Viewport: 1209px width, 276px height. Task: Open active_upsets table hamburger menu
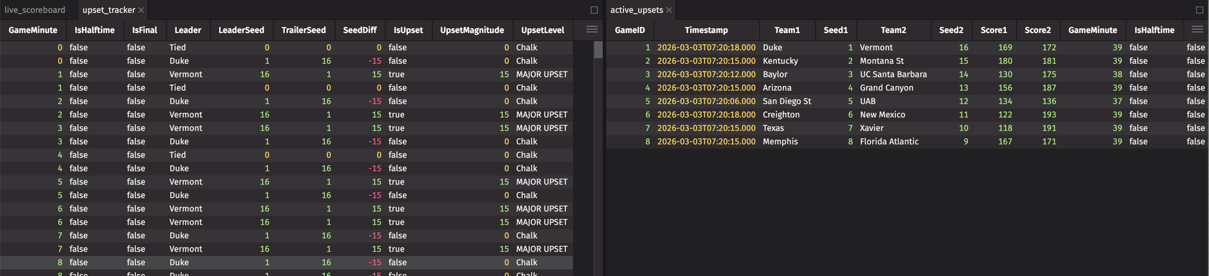tap(1197, 29)
